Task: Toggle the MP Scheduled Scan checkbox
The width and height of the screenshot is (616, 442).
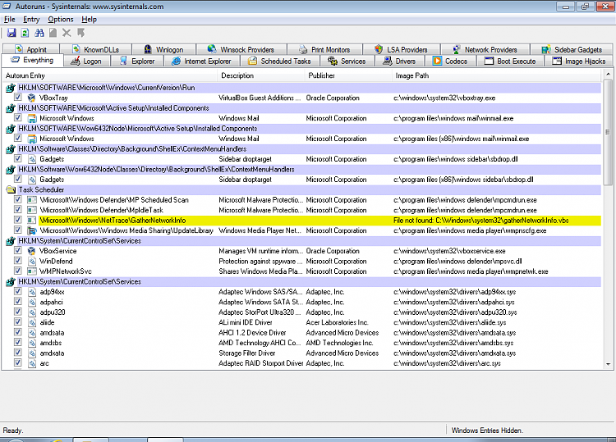Action: pyautogui.click(x=18, y=199)
